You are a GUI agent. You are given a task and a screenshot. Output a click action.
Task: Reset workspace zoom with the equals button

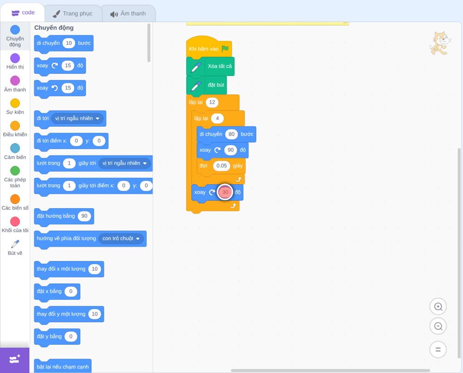(438, 349)
